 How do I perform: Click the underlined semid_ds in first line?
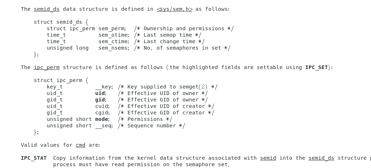point(47,9)
